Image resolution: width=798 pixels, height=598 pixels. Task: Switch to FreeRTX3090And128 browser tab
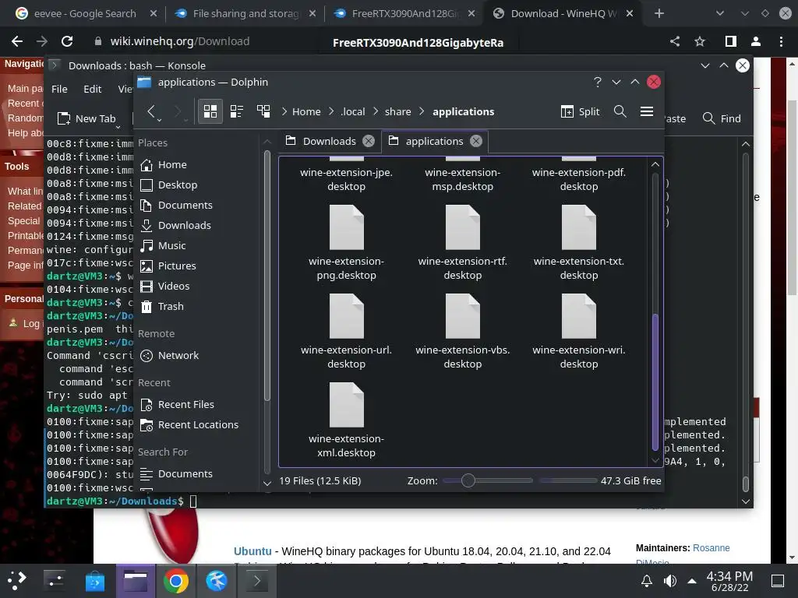point(404,13)
